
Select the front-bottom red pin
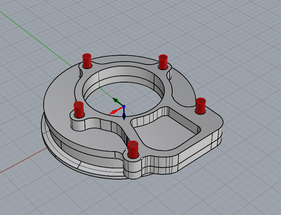(x=133, y=149)
